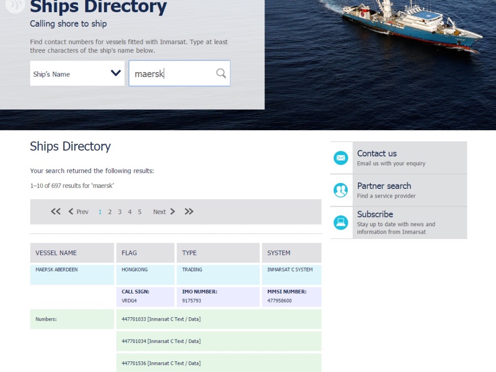Click the Subscribe laptop icon

pos(341,222)
